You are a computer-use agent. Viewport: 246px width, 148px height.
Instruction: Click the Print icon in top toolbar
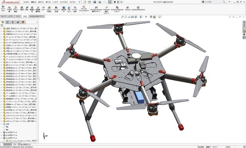coord(100,2)
